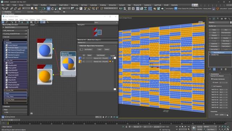Click the Play Animation button
Viewport: 232px width, 131px height.
(183, 127)
